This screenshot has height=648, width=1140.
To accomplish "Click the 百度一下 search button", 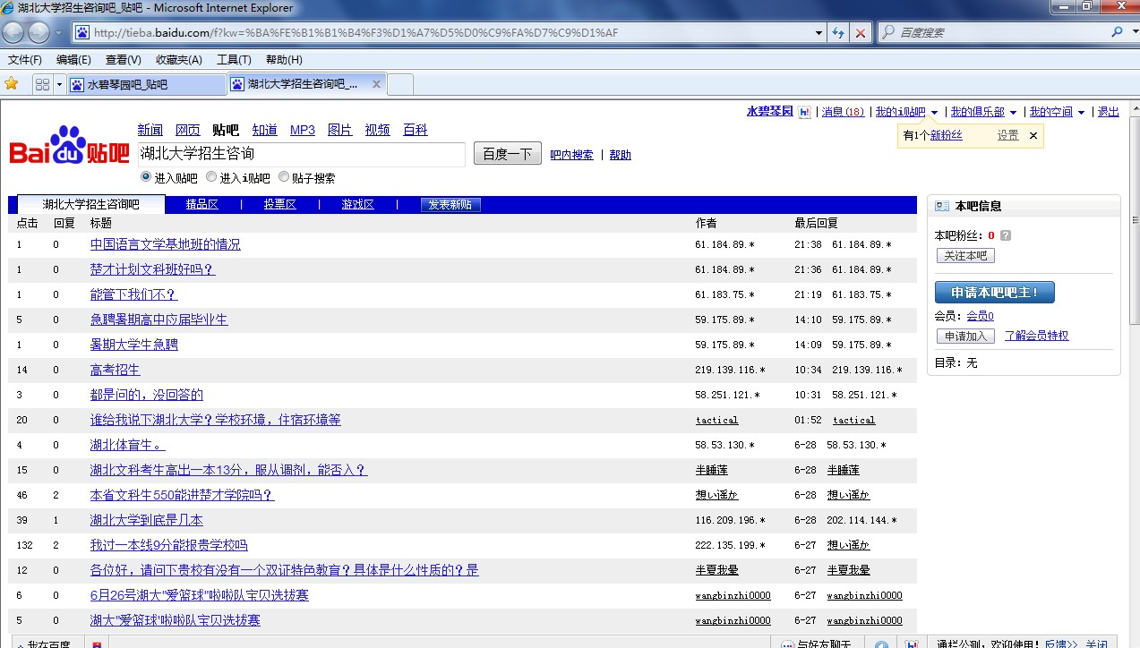I will point(508,154).
